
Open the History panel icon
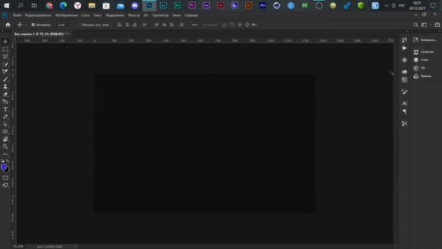click(405, 40)
